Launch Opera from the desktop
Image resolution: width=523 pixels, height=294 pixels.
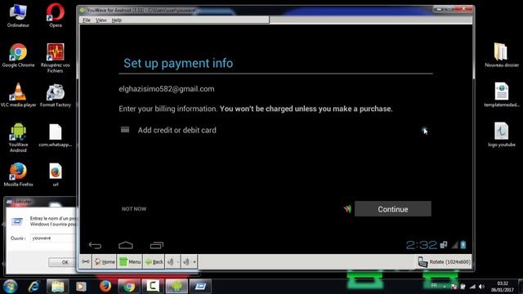pos(56,15)
